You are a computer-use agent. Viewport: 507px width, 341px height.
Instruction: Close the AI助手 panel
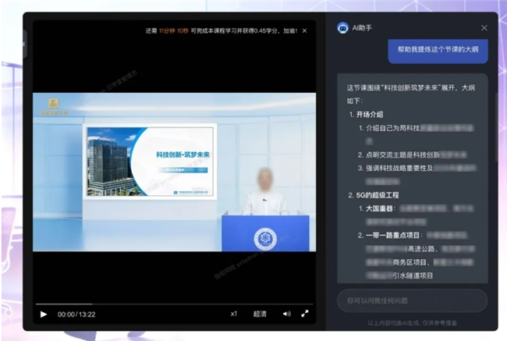(484, 27)
